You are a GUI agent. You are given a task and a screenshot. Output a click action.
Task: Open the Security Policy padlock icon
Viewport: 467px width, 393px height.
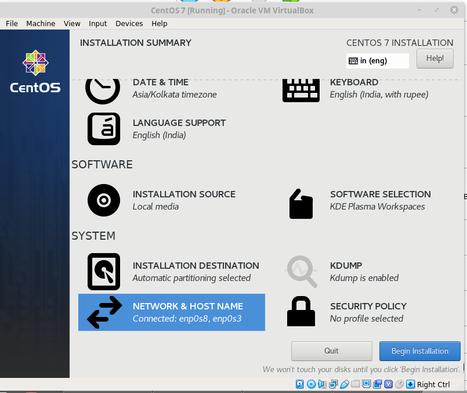301,311
